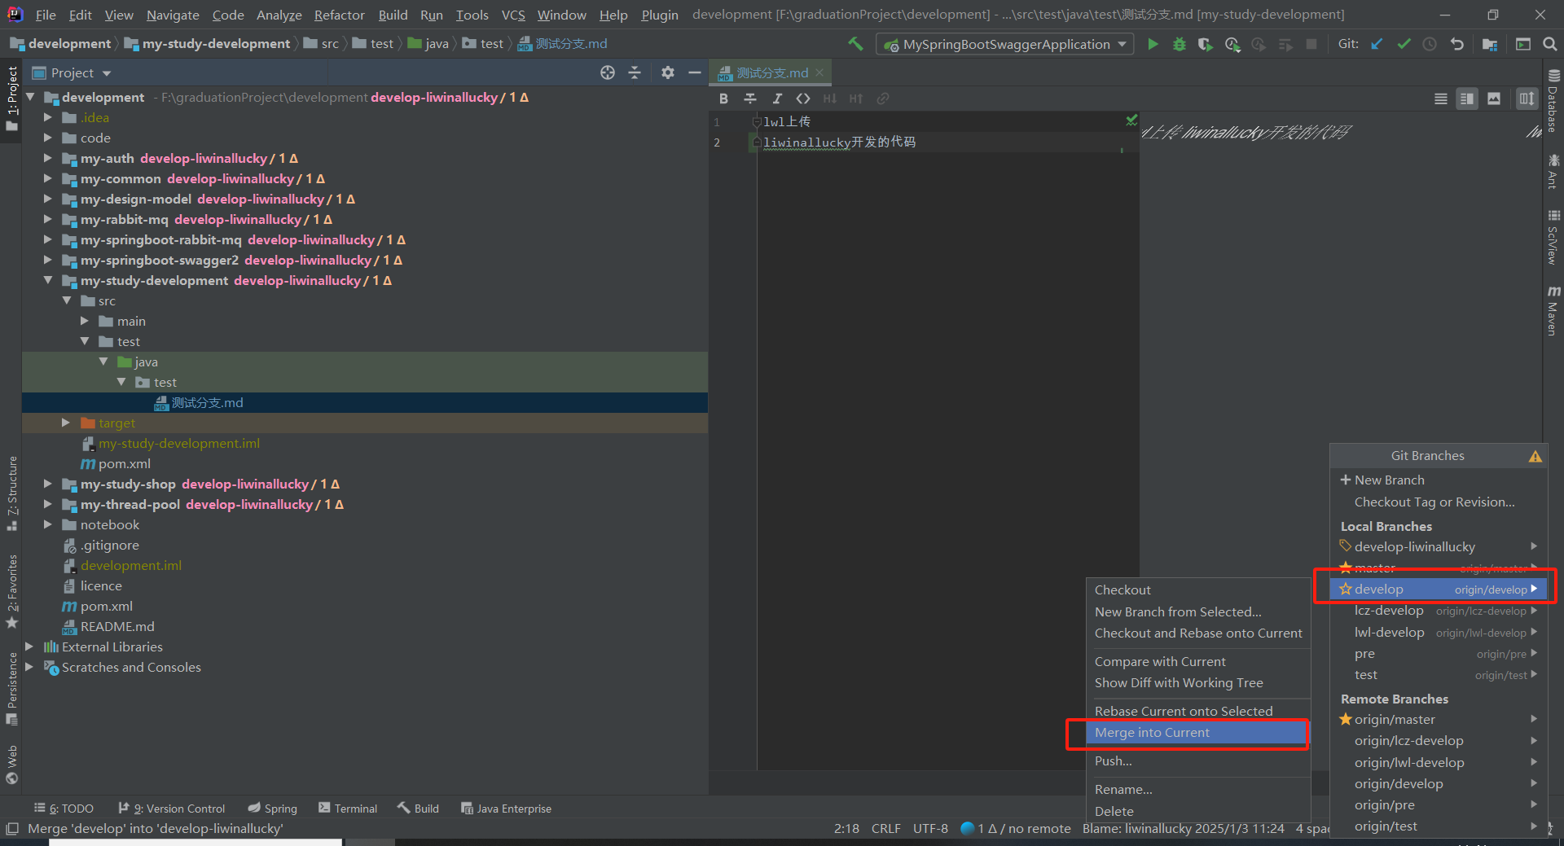This screenshot has width=1564, height=846.
Task: Open Project Structure from the toolbar
Action: [1490, 44]
